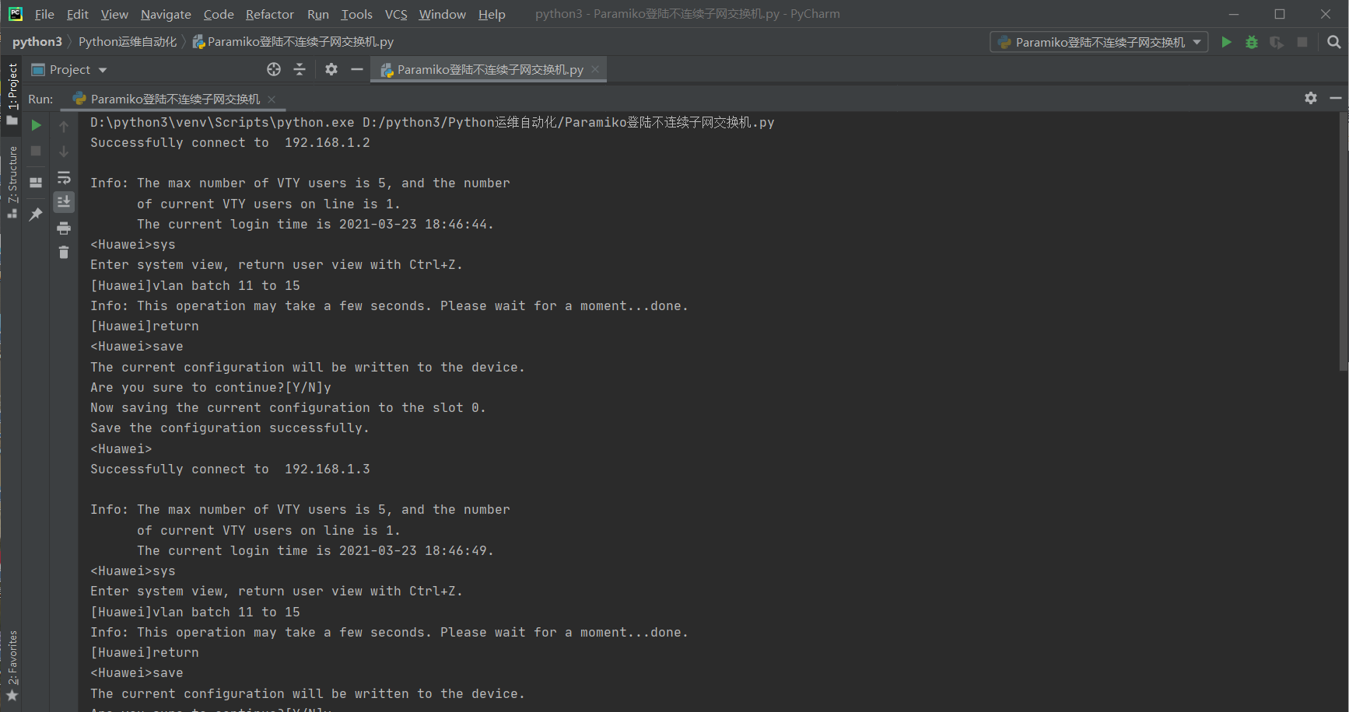1349x712 pixels.
Task: Open the run configuration dropdown
Action: tap(1098, 42)
